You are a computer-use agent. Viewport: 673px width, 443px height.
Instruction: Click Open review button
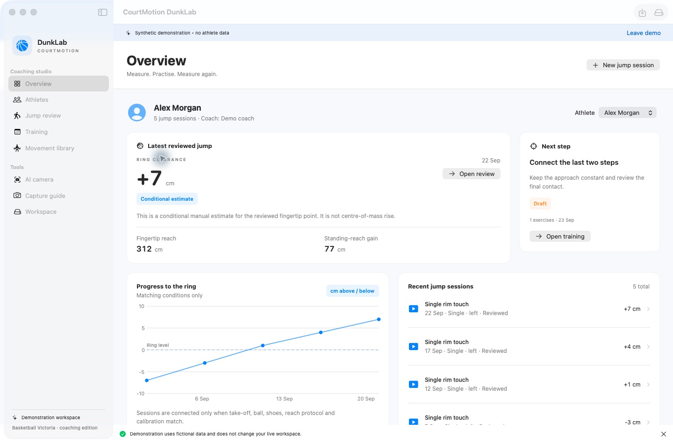coord(472,174)
